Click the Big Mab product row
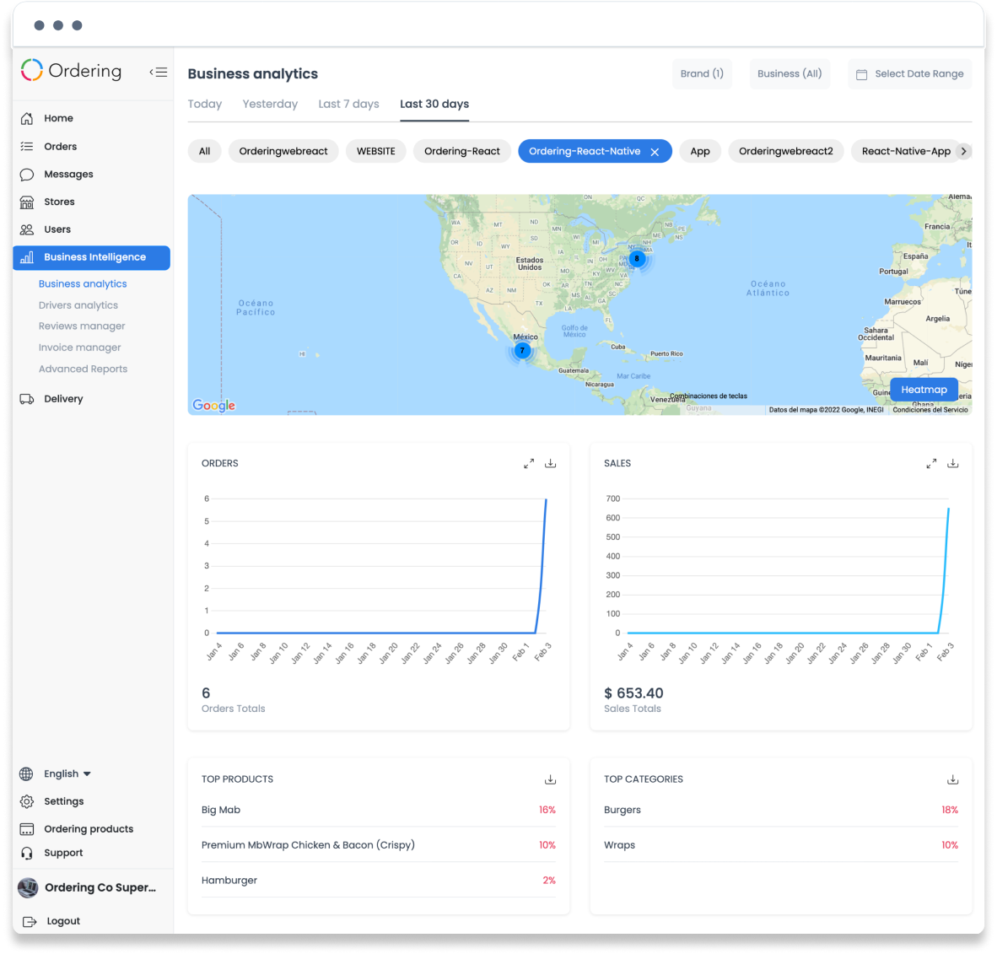Viewport: 997px width, 954px height. click(379, 810)
